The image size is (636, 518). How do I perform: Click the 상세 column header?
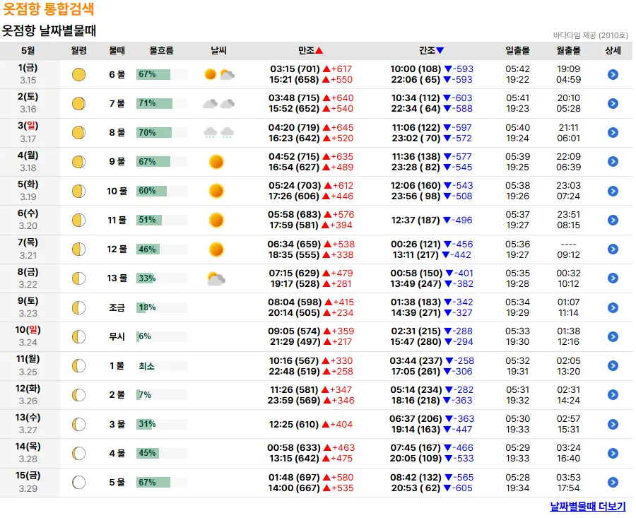point(613,50)
